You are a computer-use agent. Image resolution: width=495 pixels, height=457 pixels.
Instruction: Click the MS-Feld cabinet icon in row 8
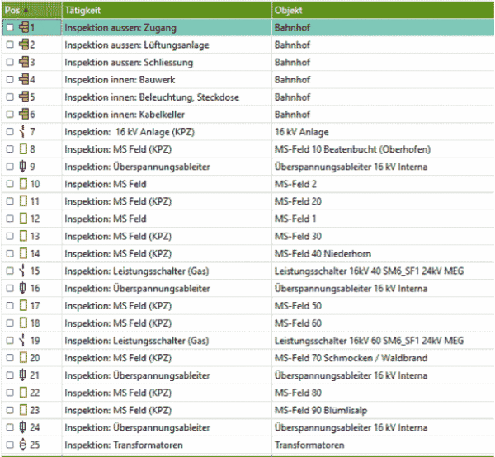click(23, 149)
